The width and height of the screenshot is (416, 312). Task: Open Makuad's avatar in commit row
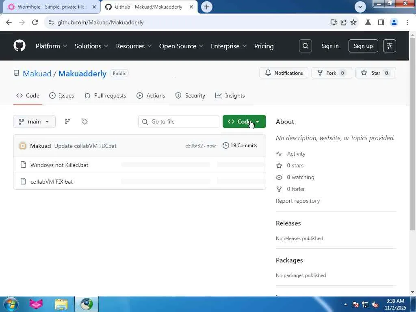pyautogui.click(x=23, y=146)
